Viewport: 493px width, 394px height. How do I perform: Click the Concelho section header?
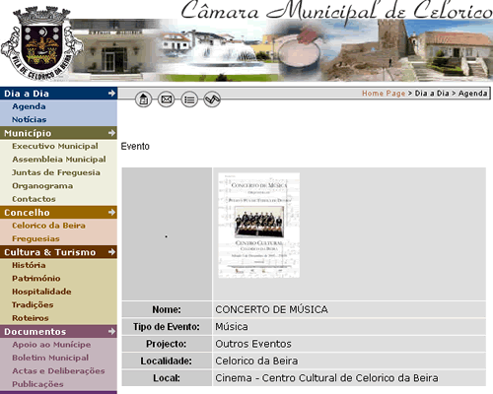(58, 213)
